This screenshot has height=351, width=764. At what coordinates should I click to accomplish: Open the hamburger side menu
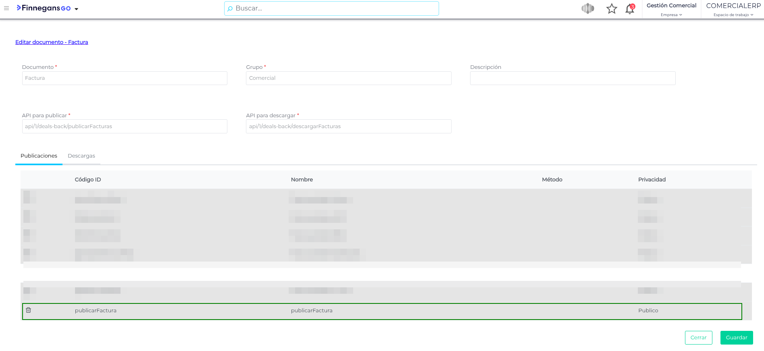(6, 8)
